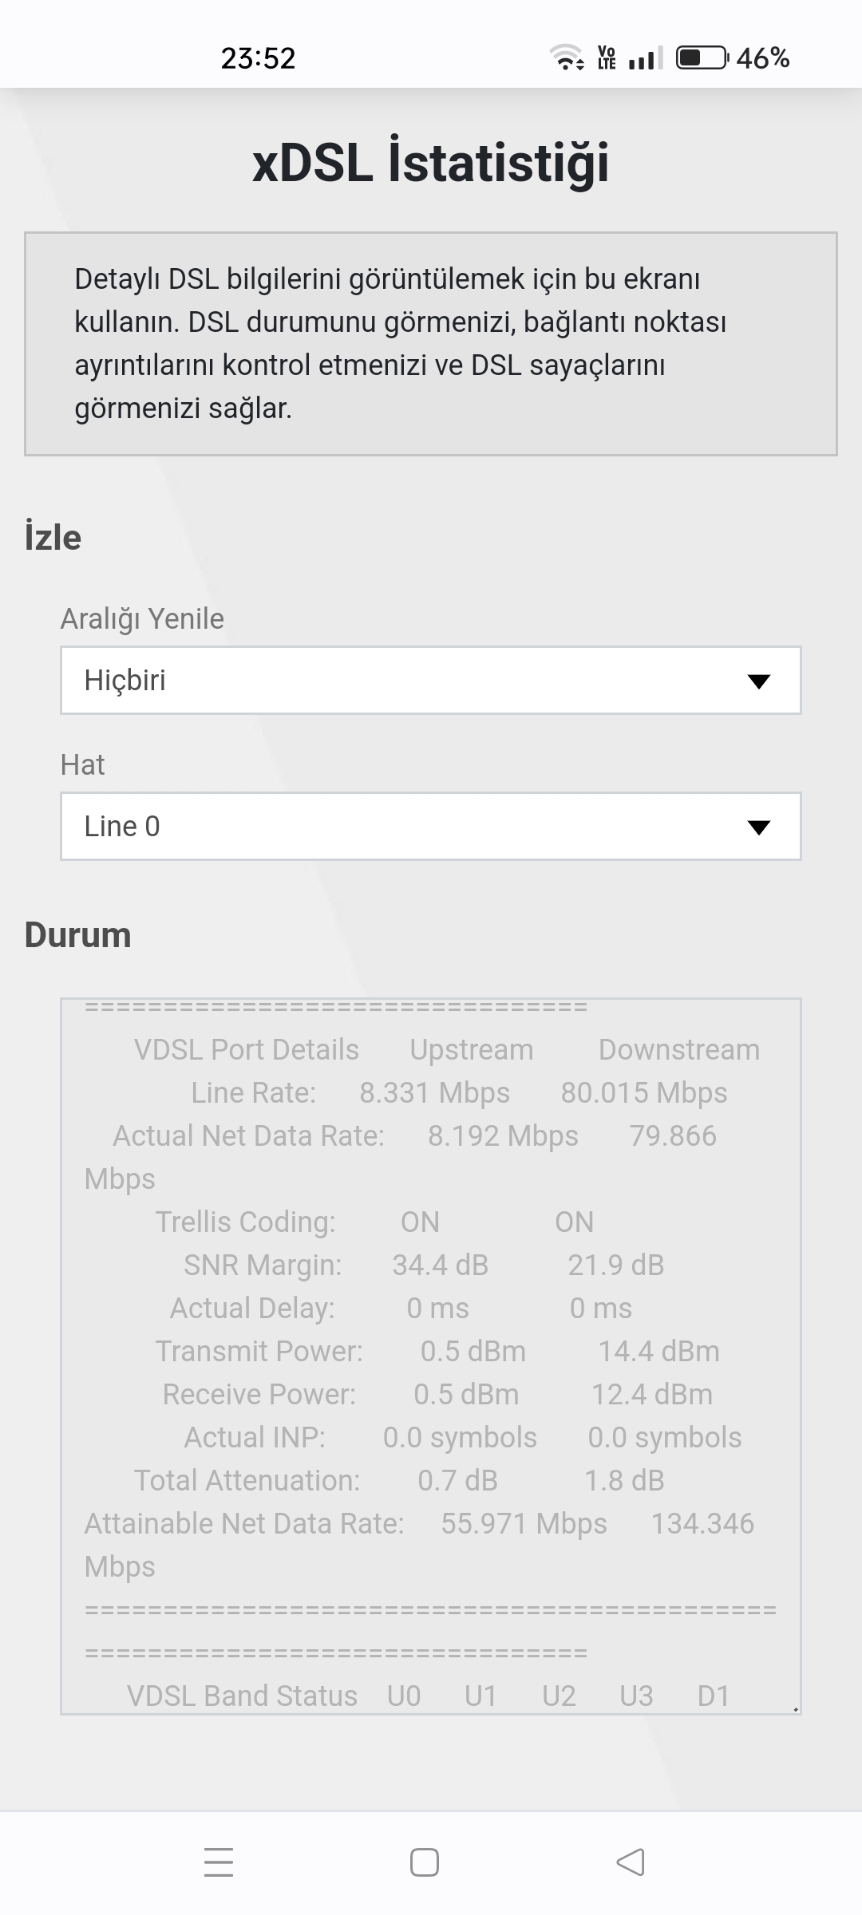Tap the Wi-Fi status icon
This screenshot has width=862, height=1915.
pyautogui.click(x=567, y=57)
